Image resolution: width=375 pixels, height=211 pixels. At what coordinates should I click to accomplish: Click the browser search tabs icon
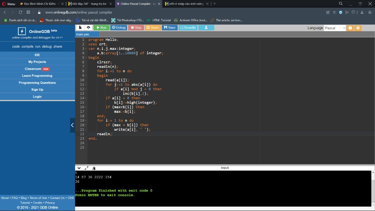click(x=341, y=4)
